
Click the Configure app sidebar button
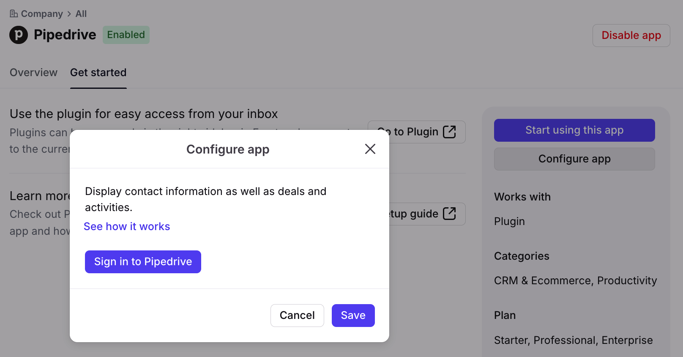click(x=574, y=159)
